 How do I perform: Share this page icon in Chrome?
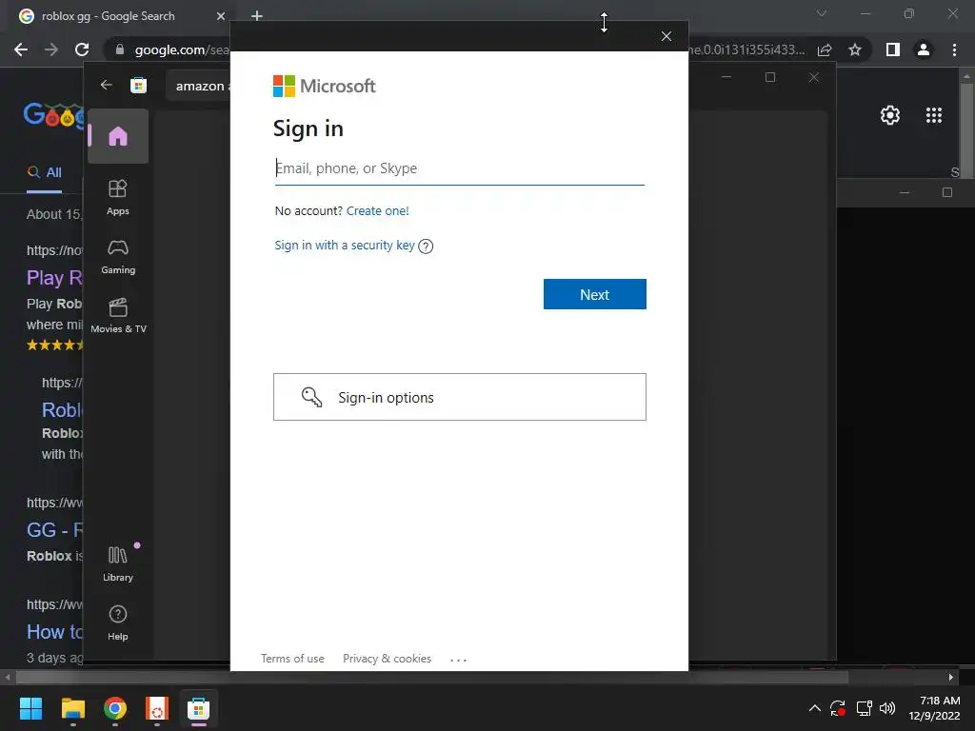coord(826,49)
